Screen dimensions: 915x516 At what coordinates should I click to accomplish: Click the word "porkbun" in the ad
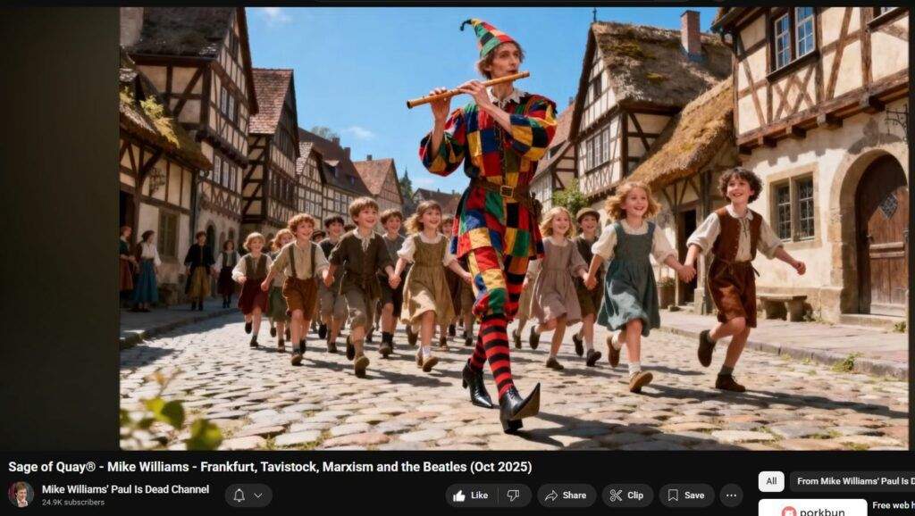tap(823, 512)
